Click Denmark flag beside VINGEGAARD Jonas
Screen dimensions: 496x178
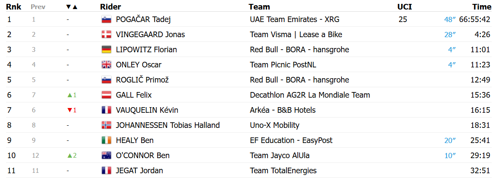(106, 35)
